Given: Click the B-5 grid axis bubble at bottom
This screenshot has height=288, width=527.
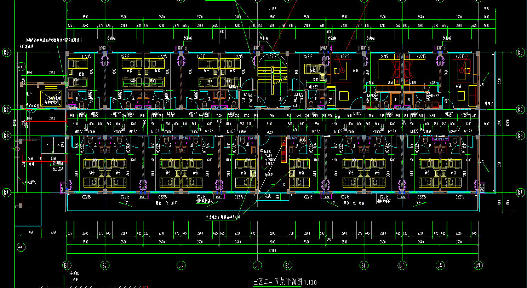Looking at the screenshot, I should (287, 265).
